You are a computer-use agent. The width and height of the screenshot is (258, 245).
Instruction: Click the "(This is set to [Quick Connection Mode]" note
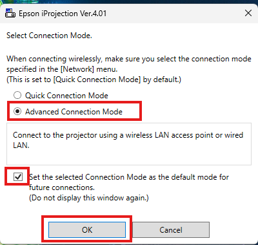click(94, 80)
